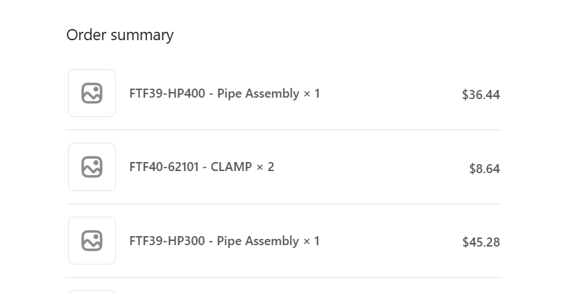Click the FTF39-HP400 part number text
This screenshot has width=566, height=295.
pos(167,93)
